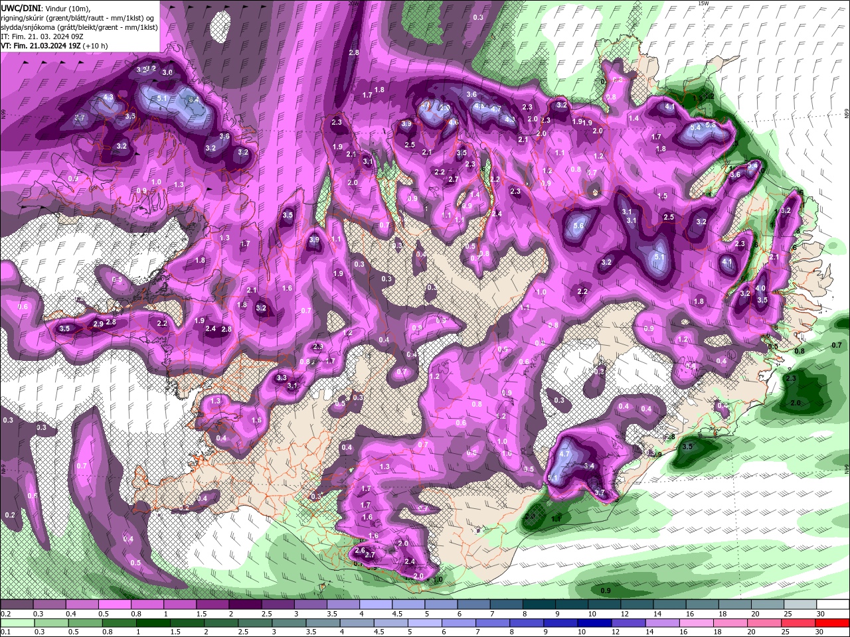
Task: Pick the upper scale dark purple swatch for 2
Action: click(x=244, y=604)
